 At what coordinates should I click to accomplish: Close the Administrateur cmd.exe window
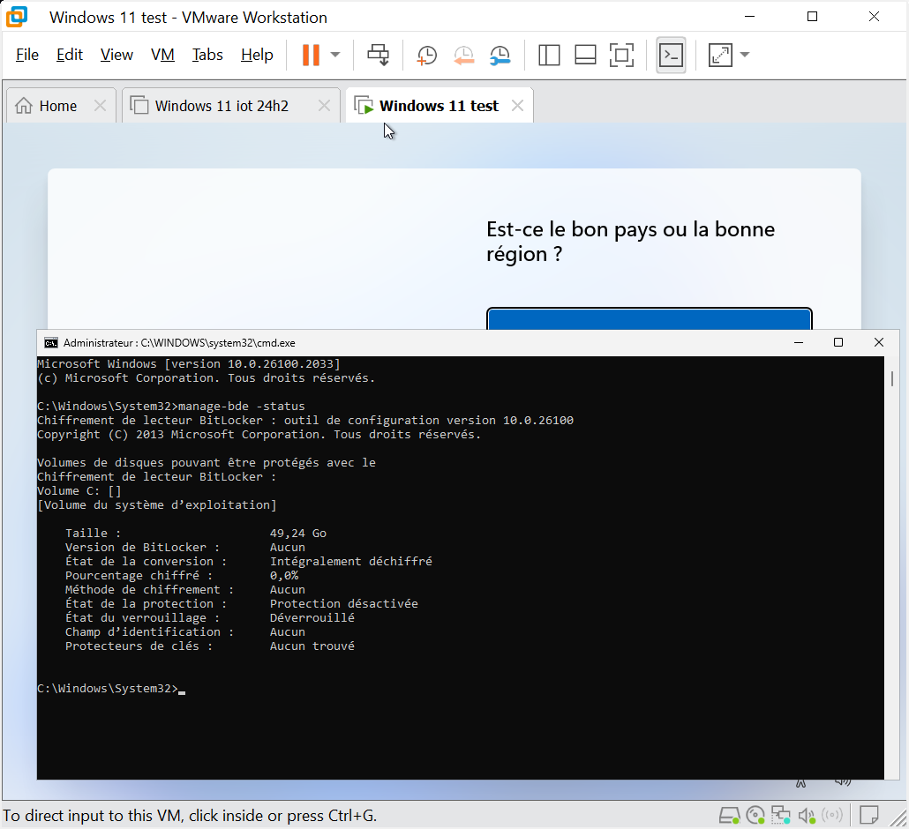879,343
